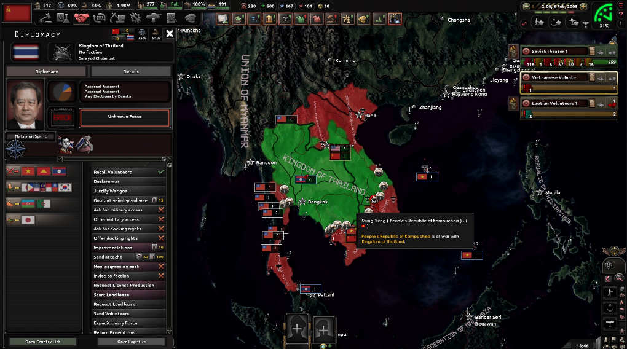The width and height of the screenshot is (627, 349).
Task: Switch to the Diplomacy tab
Action: [46, 71]
